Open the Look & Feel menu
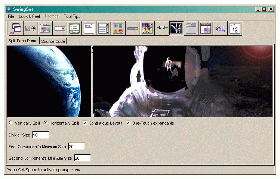The image size is (280, 179). 29,16
